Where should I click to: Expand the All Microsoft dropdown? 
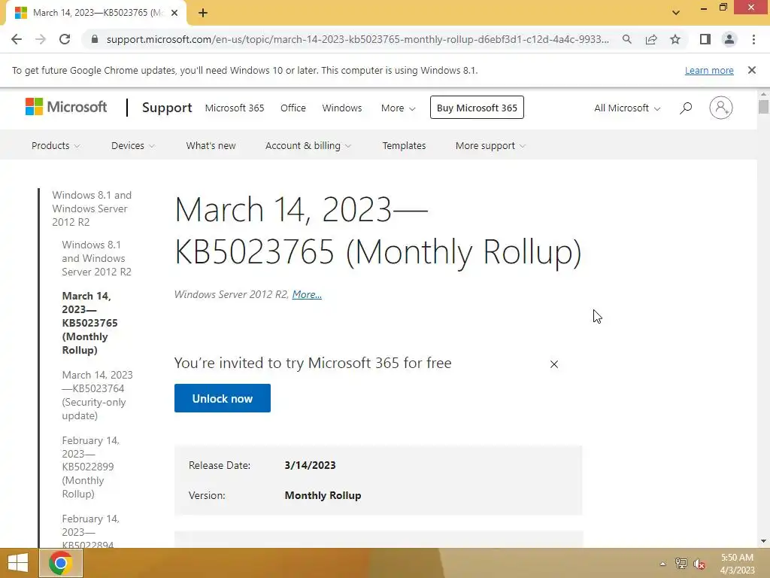click(627, 108)
